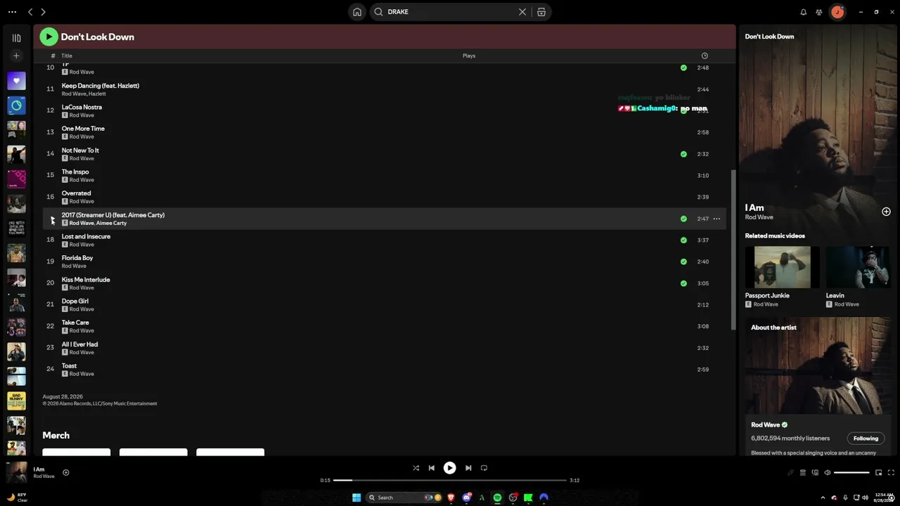Open the Liked Songs playlist
Image resolution: width=900 pixels, height=506 pixels.
[16, 81]
